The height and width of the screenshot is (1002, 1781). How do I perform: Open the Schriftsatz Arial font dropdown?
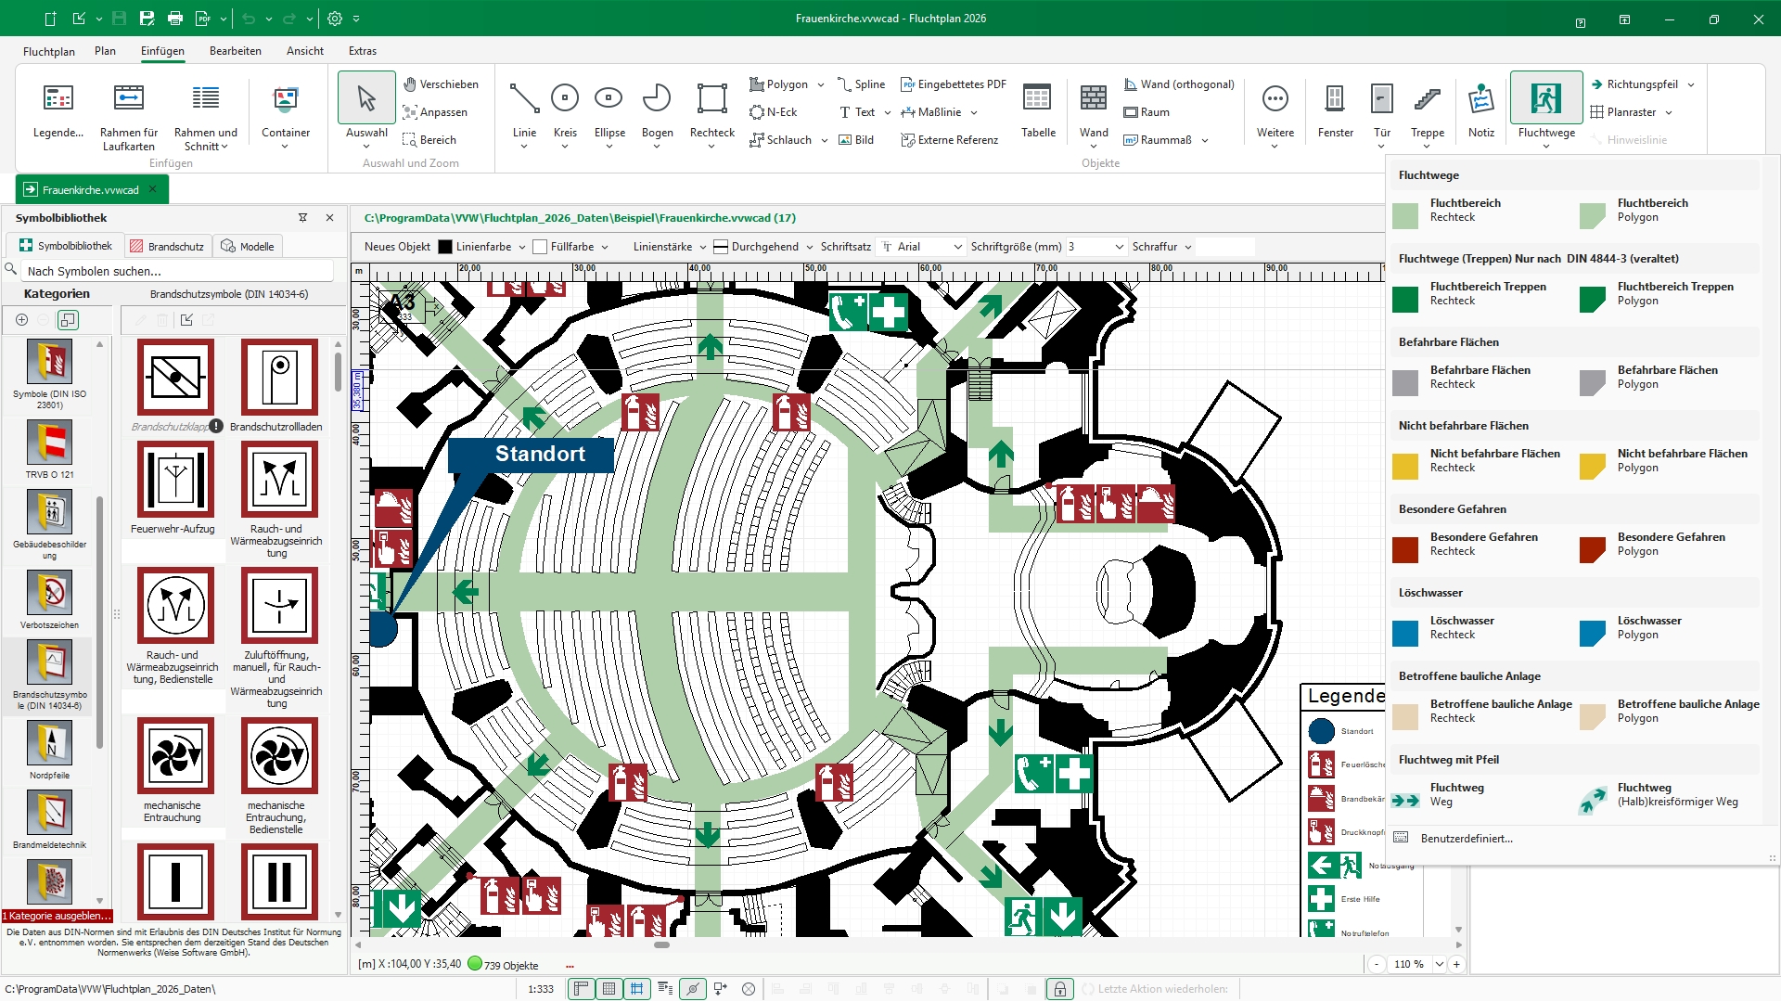[x=956, y=247]
